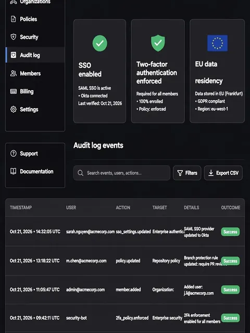This screenshot has width=250, height=333.
Task: Click the green shield on Two-factor card
Action: (x=158, y=43)
